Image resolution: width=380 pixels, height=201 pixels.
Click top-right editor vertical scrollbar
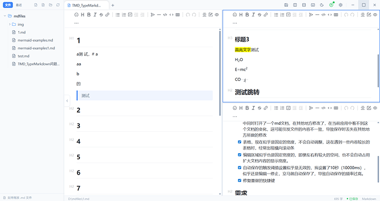pyautogui.click(x=378, y=70)
